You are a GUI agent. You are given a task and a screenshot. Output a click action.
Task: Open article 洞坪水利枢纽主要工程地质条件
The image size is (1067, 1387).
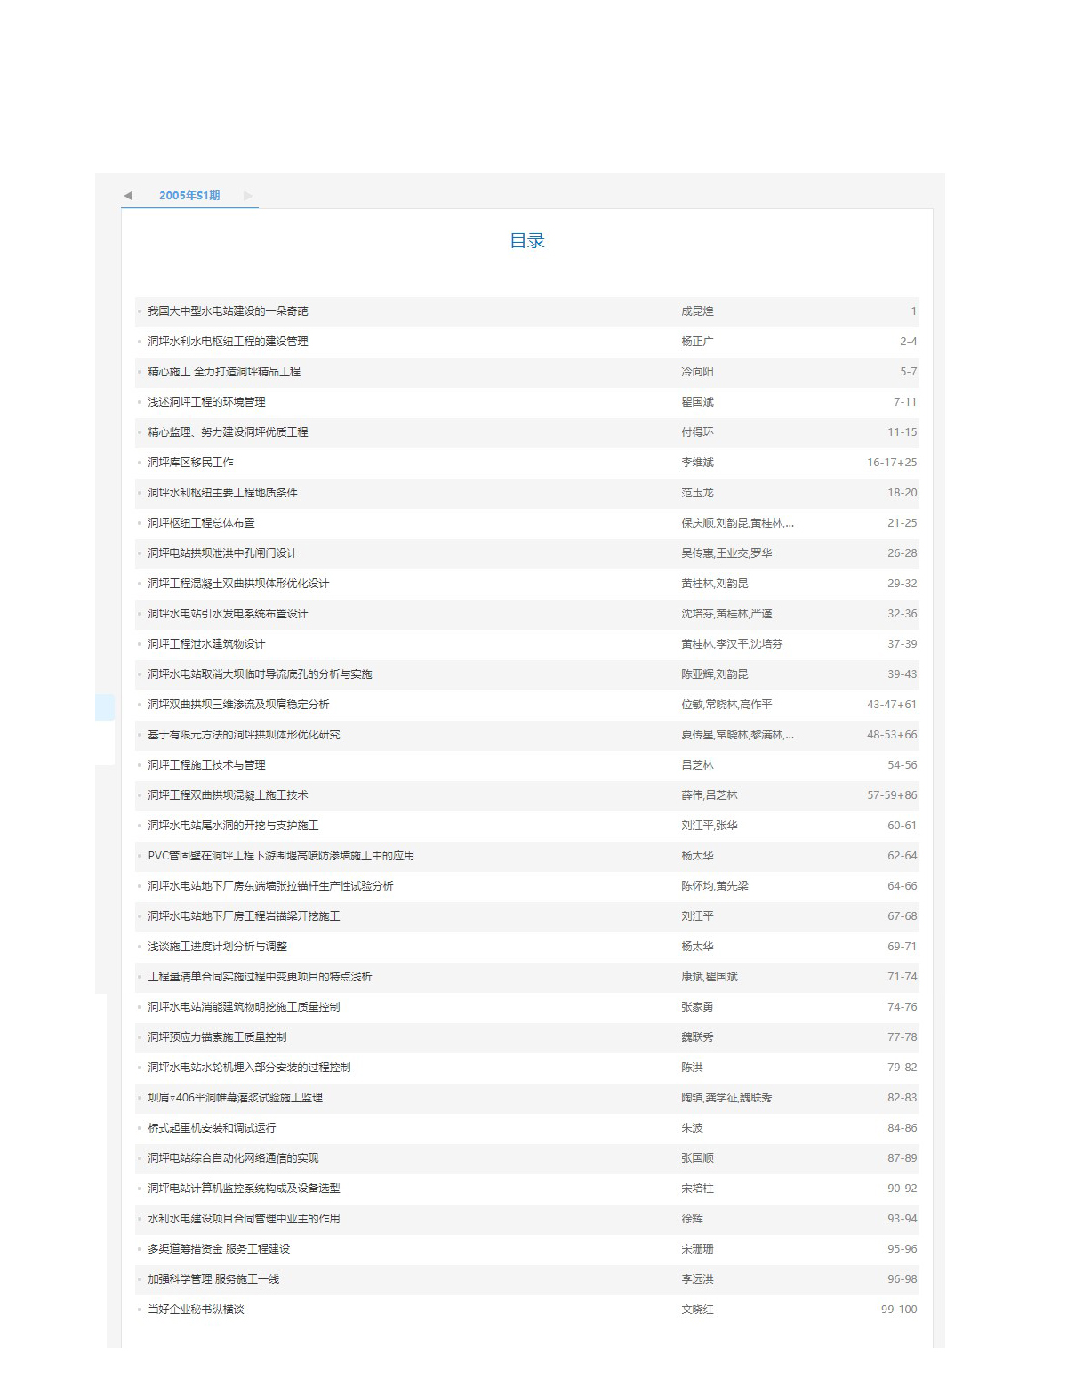tap(222, 493)
